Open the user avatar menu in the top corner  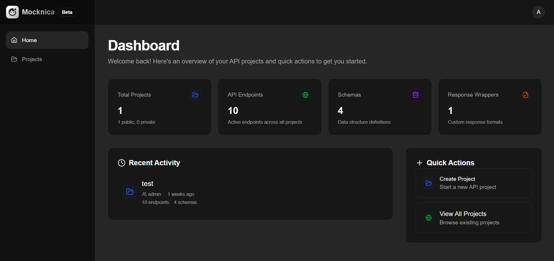(x=538, y=12)
